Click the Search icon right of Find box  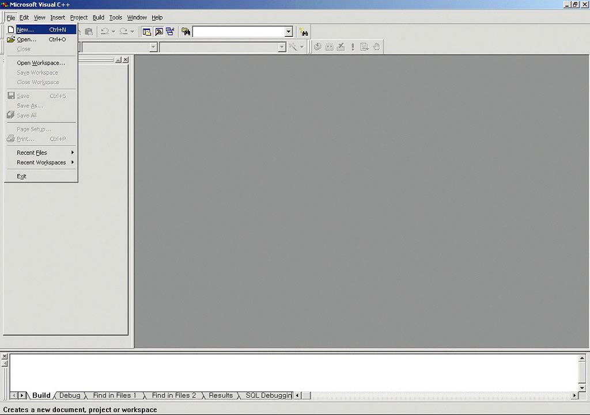(304, 32)
